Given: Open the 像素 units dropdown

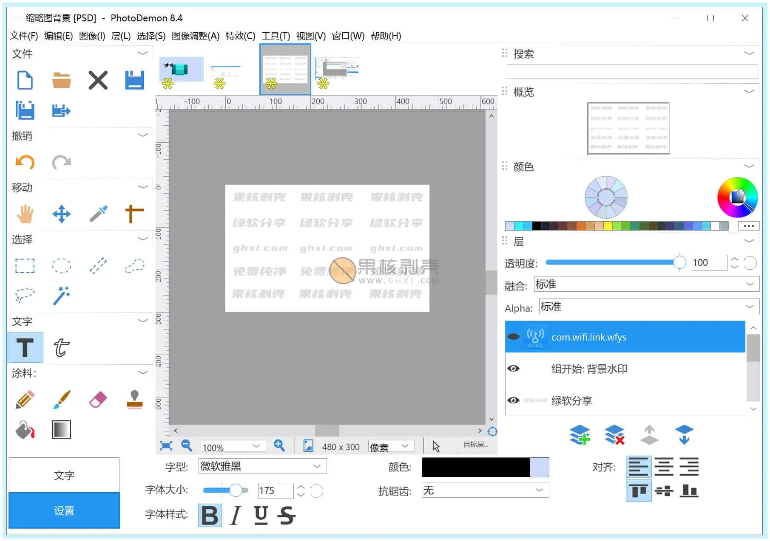Looking at the screenshot, I should point(391,446).
